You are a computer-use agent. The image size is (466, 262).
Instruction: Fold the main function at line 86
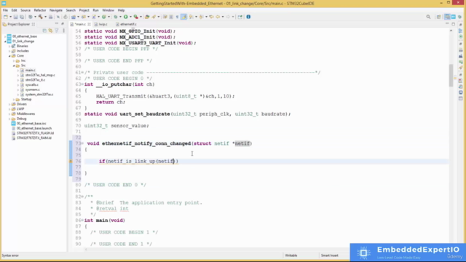click(x=82, y=221)
